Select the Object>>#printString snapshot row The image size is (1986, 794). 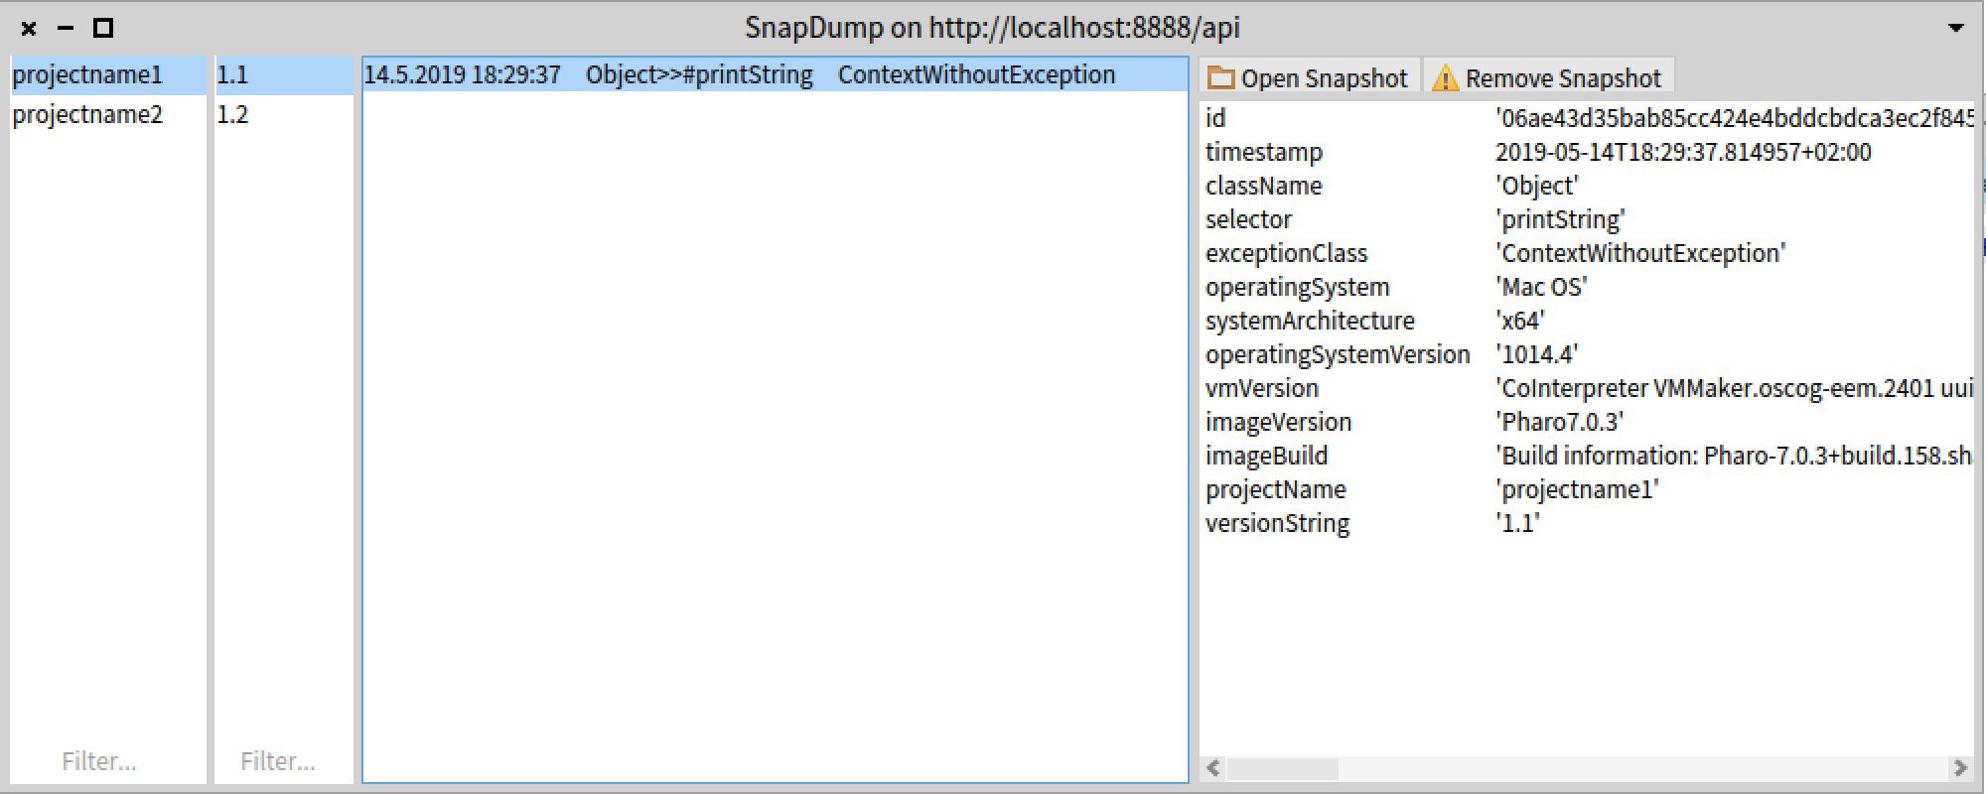(x=775, y=75)
